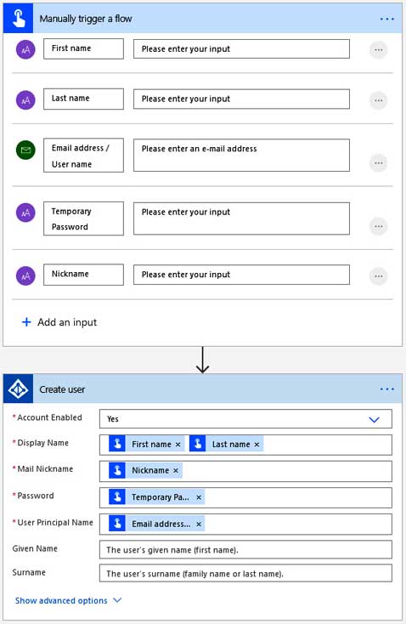Remove First name token from Display Name

click(x=178, y=444)
